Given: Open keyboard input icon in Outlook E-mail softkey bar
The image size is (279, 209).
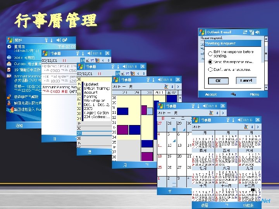Looking at the screenshot, I should 233,94.
